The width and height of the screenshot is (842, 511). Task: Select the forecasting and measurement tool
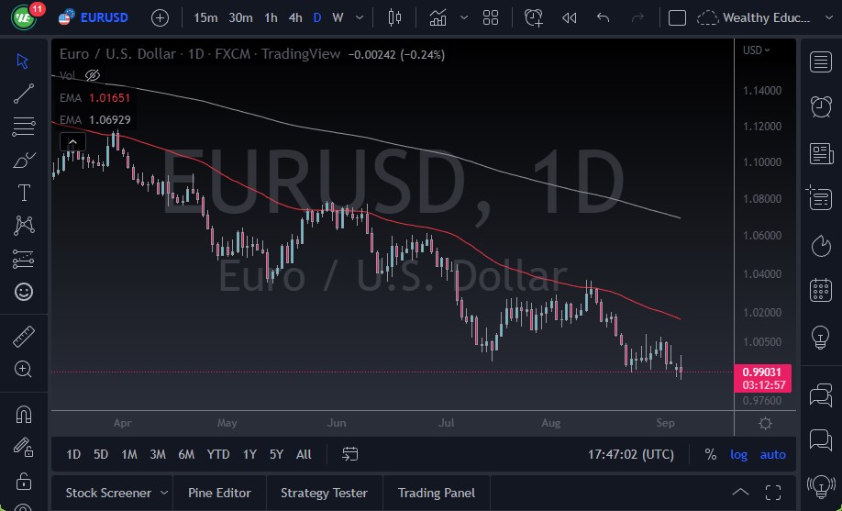pyautogui.click(x=23, y=259)
